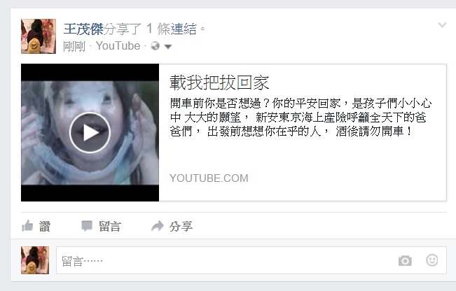Click the 讚 like button label

[45, 227]
